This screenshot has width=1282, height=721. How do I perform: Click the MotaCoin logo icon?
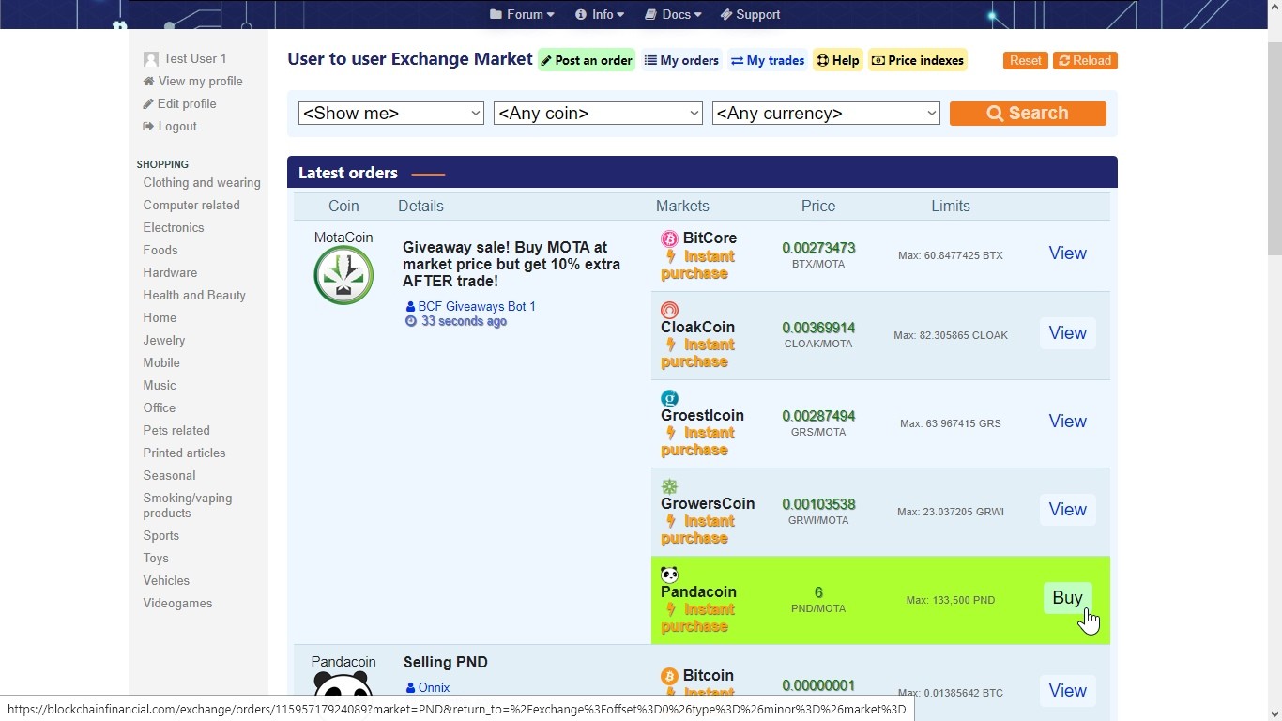click(x=343, y=275)
